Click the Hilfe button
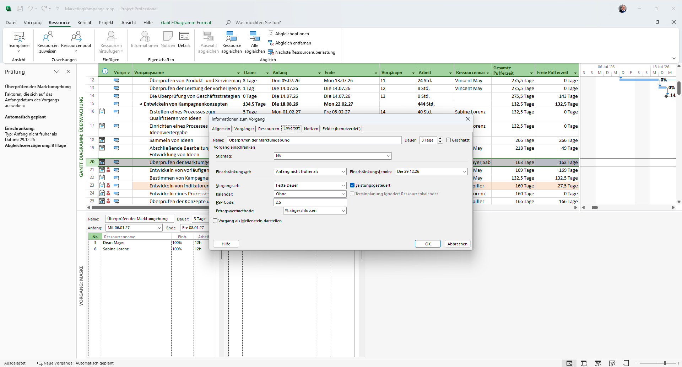The height and width of the screenshot is (367, 682). tap(226, 244)
